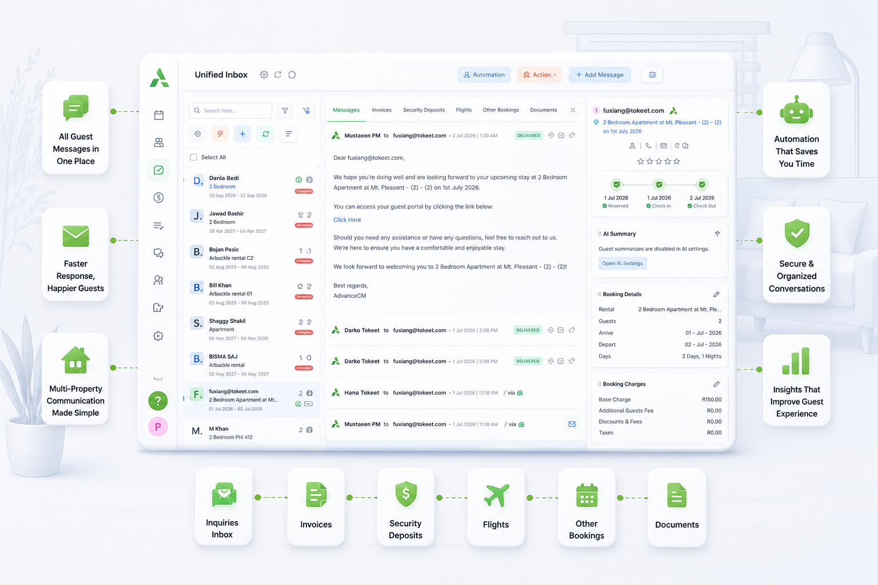
Task: Click the envelope icon on Mustaeen PM 11:18 AM message
Action: pos(572,424)
